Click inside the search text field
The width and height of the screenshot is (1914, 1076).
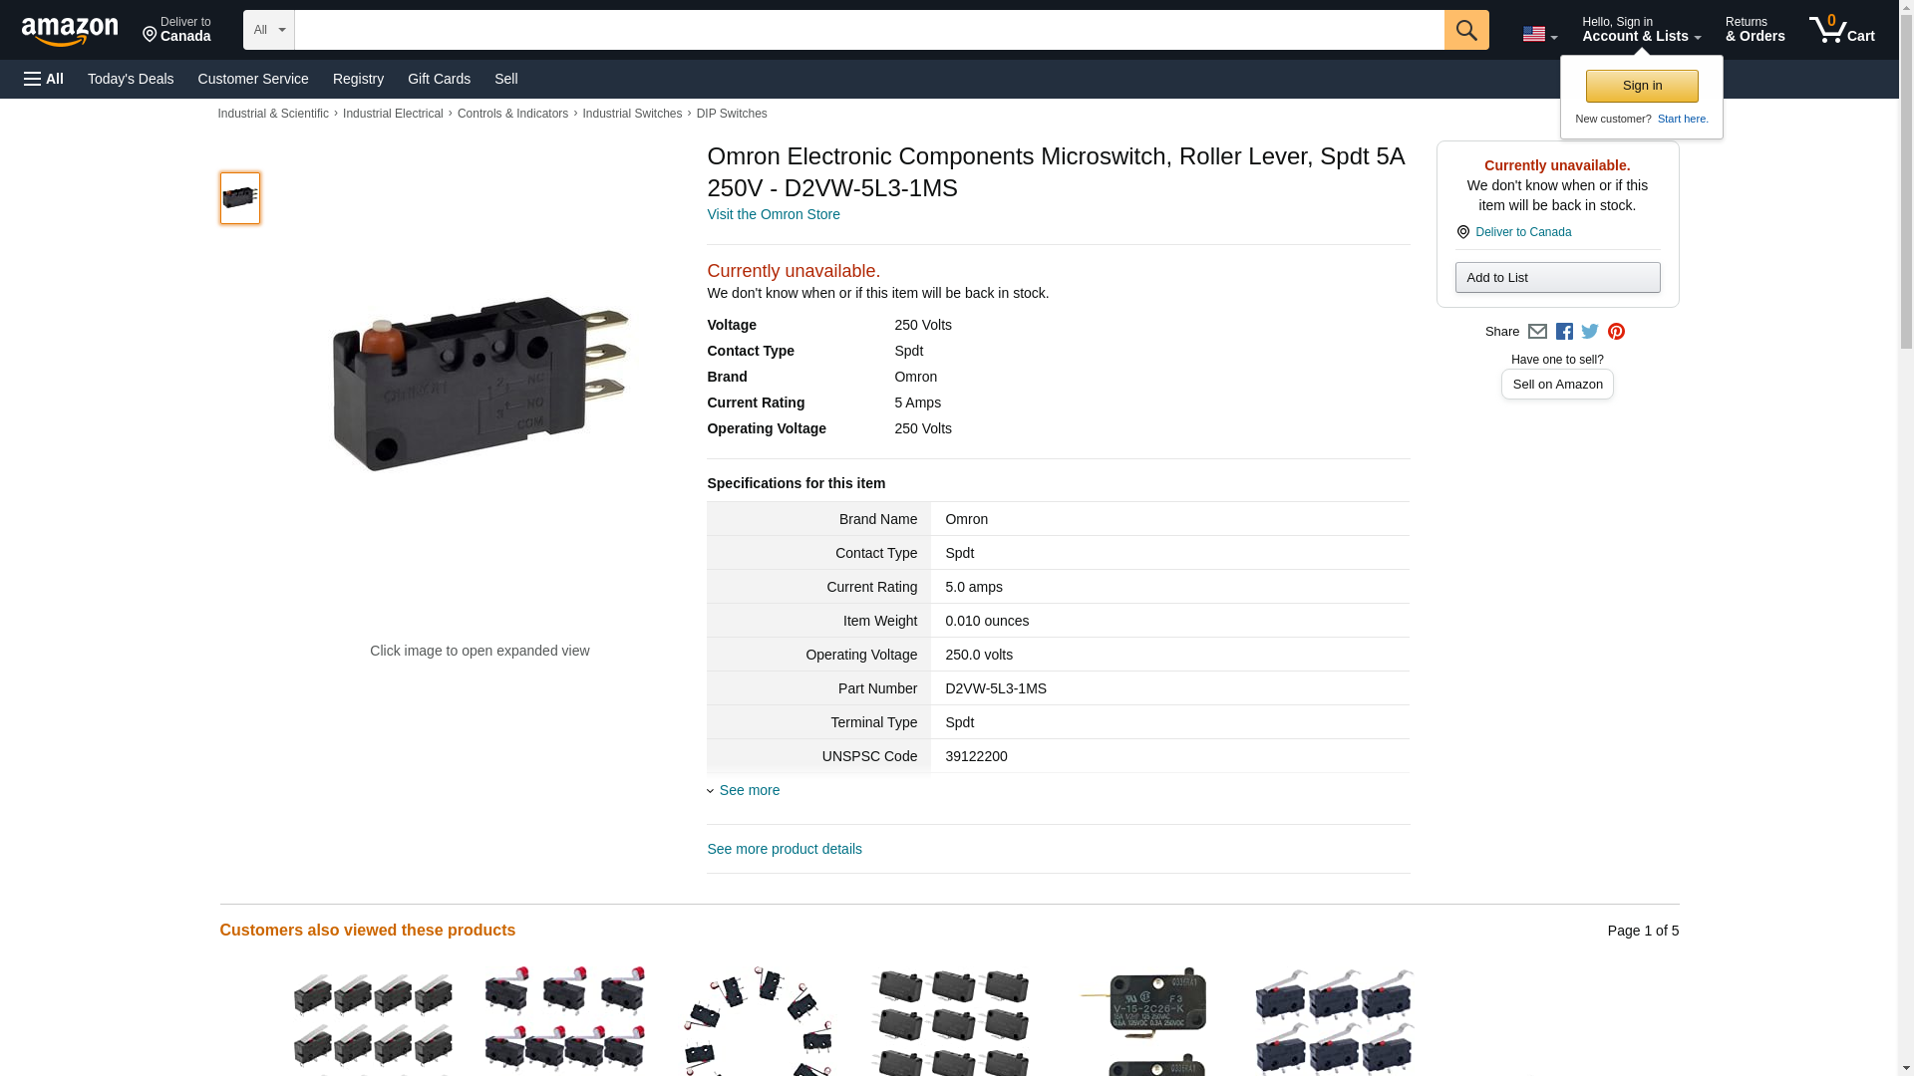coord(868,30)
